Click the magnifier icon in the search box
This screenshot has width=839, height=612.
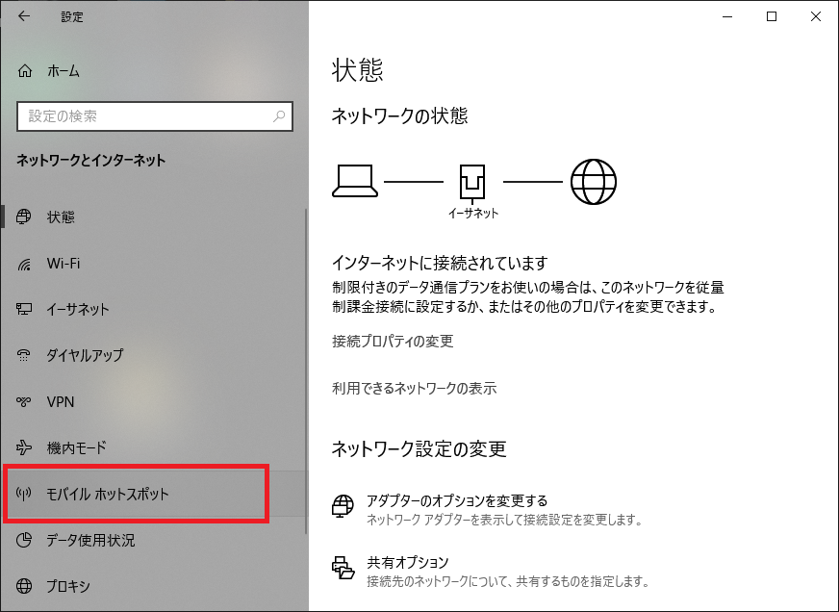[x=279, y=116]
